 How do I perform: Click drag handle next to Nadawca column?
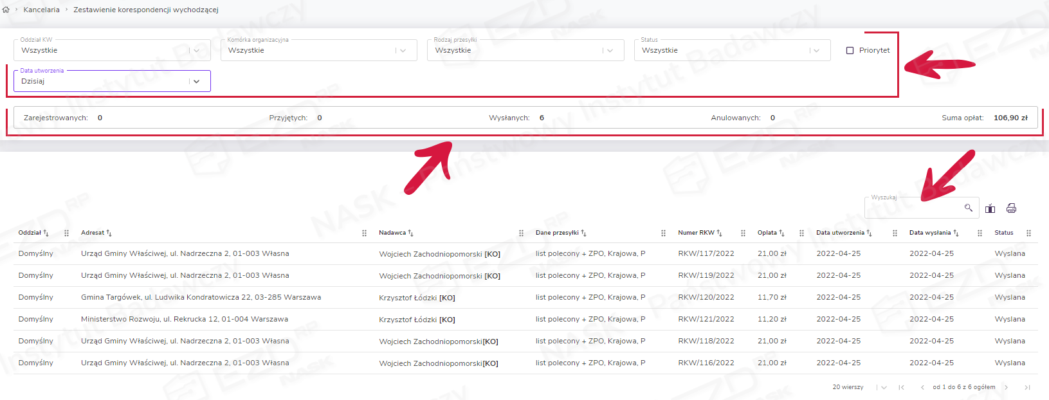click(x=521, y=233)
